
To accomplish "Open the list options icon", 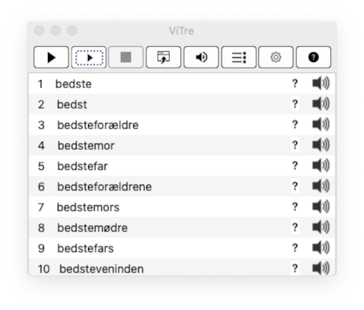I will tap(239, 58).
